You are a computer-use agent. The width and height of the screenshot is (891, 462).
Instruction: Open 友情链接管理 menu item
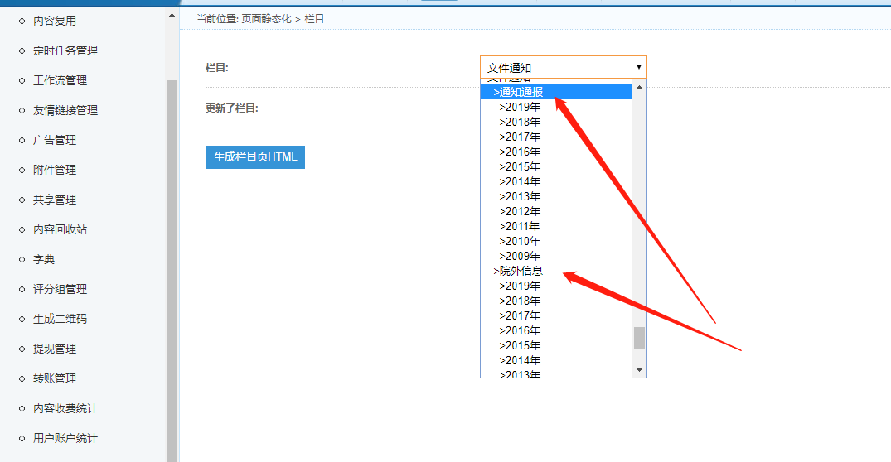tap(65, 110)
